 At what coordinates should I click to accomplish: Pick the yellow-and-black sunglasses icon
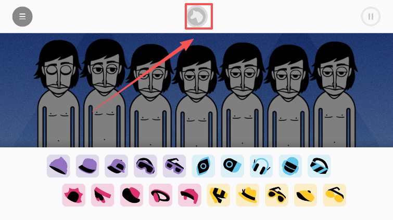[x=276, y=195]
